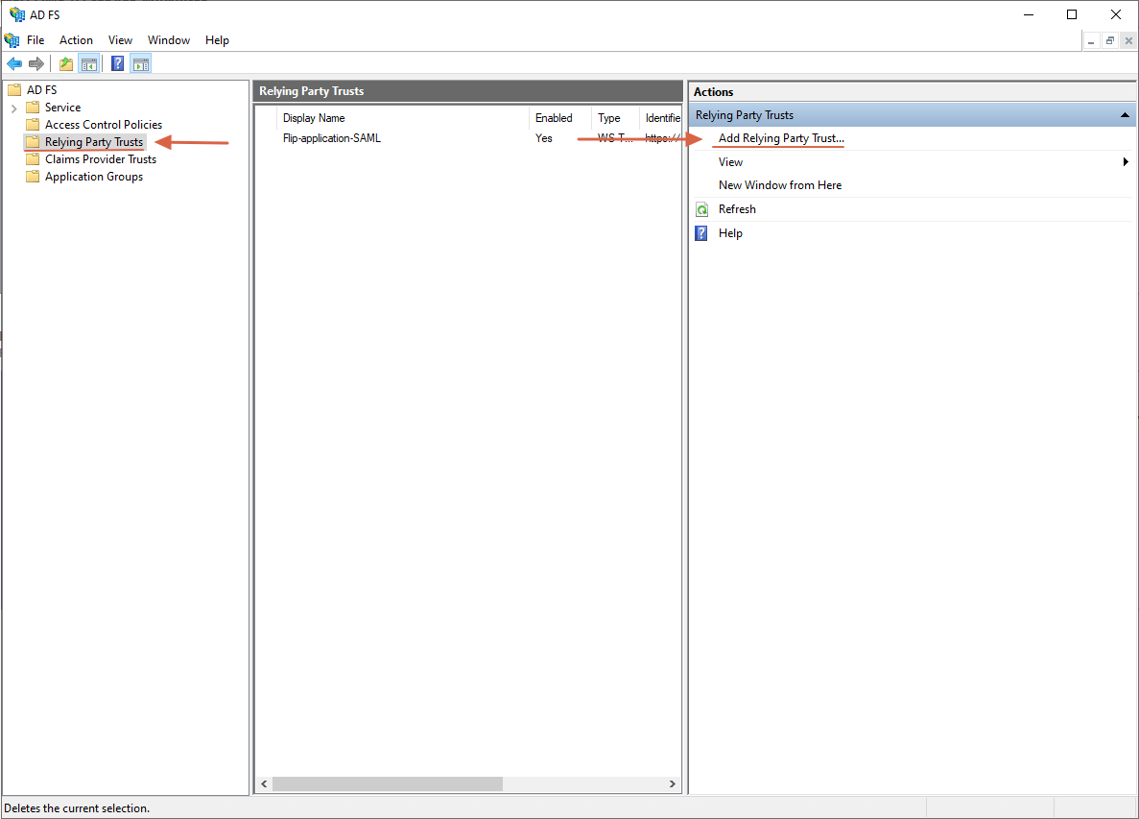1139x819 pixels.
Task: Click the green Refresh icon in Actions pane
Action: (701, 210)
